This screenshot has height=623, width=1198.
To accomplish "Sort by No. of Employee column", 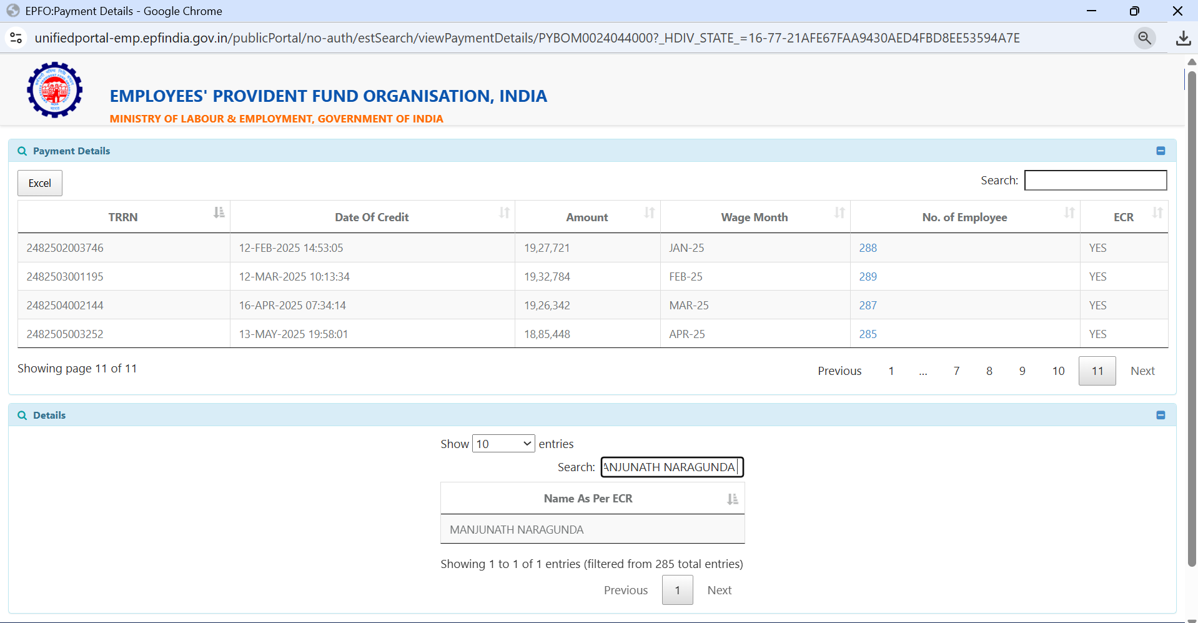I will 1069,213.
